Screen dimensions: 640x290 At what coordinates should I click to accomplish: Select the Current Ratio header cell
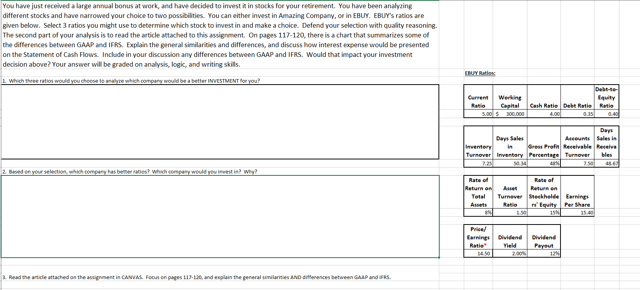[x=478, y=97]
